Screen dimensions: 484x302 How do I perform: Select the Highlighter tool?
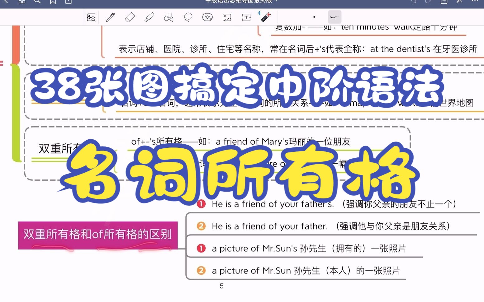tap(149, 17)
